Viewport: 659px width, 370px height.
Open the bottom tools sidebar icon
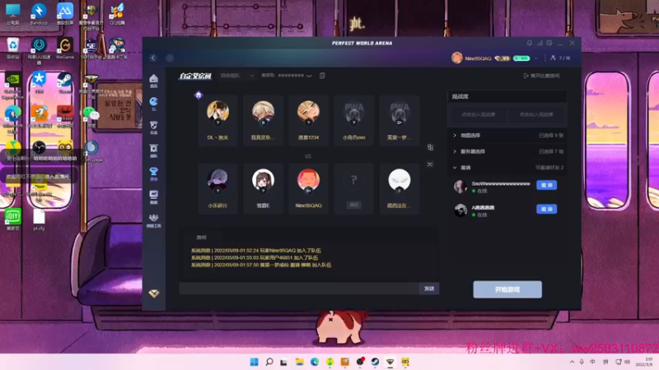(x=154, y=220)
